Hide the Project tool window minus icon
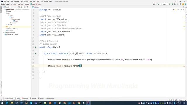 [30, 7]
